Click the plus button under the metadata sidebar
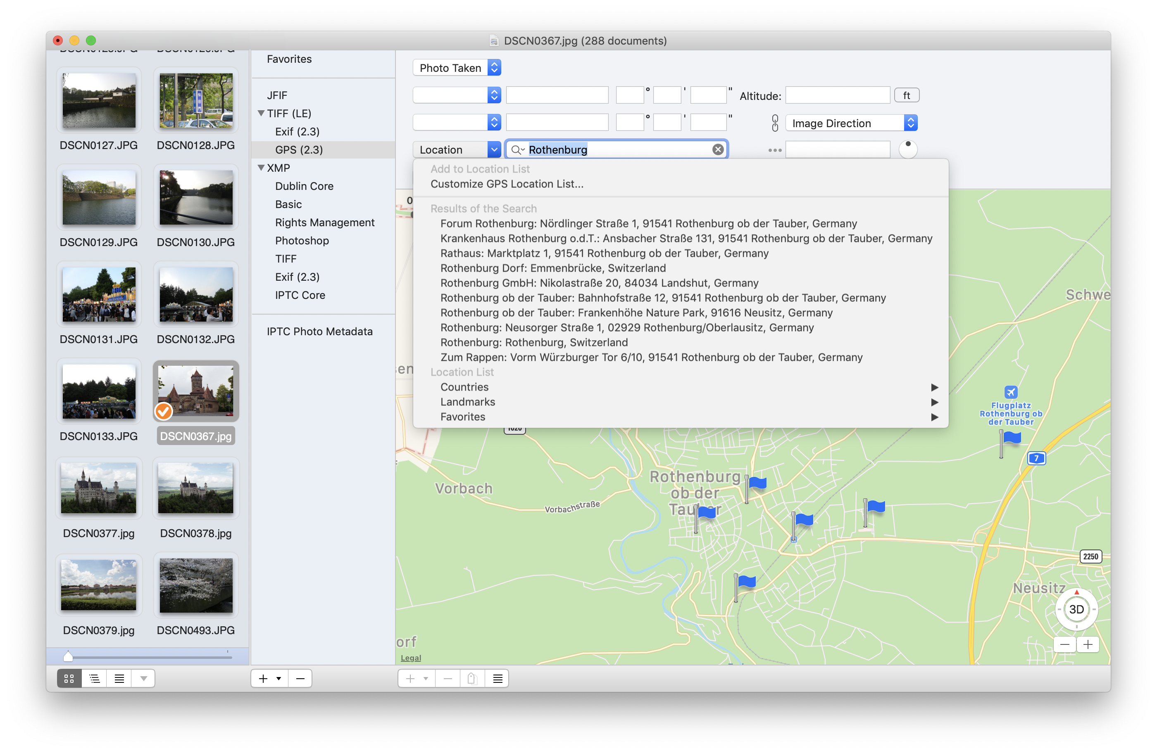1157x753 pixels. tap(263, 679)
